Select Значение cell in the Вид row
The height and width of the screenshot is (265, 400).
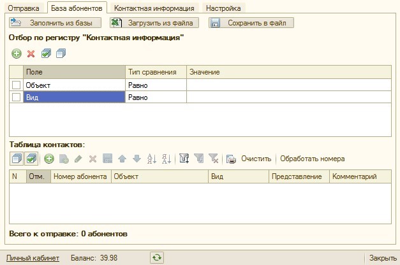click(289, 97)
